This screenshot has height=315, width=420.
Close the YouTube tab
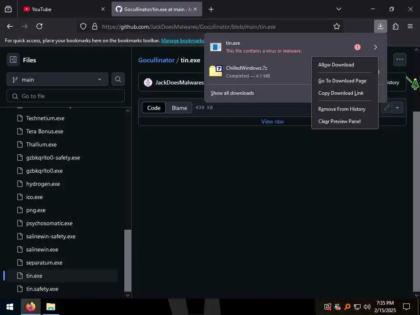point(103,9)
